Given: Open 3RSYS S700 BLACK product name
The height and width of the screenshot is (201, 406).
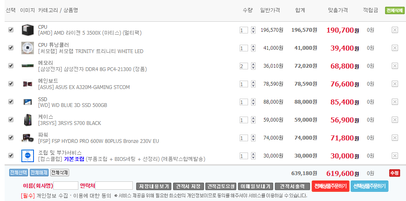Looking at the screenshot, I should click(70, 123).
